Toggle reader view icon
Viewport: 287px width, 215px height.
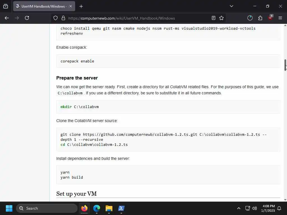click(x=213, y=18)
